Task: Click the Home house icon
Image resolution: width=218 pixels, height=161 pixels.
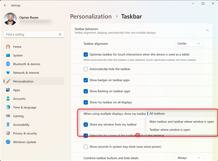Action: point(8,46)
